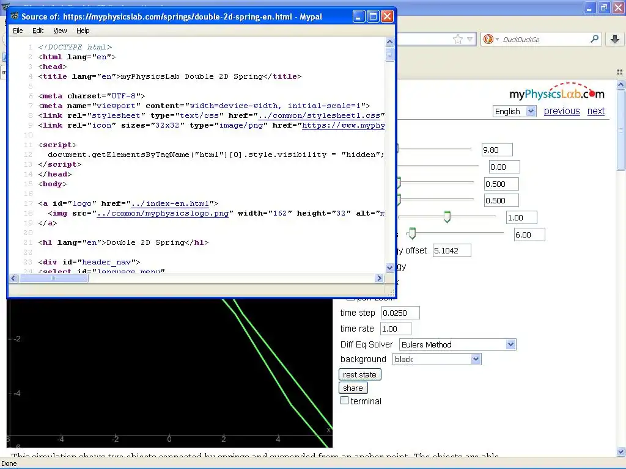The height and width of the screenshot is (469, 626).
Task: Click the '<h1 lang="en">Double 2D Spring' line
Action: [x=123, y=242]
